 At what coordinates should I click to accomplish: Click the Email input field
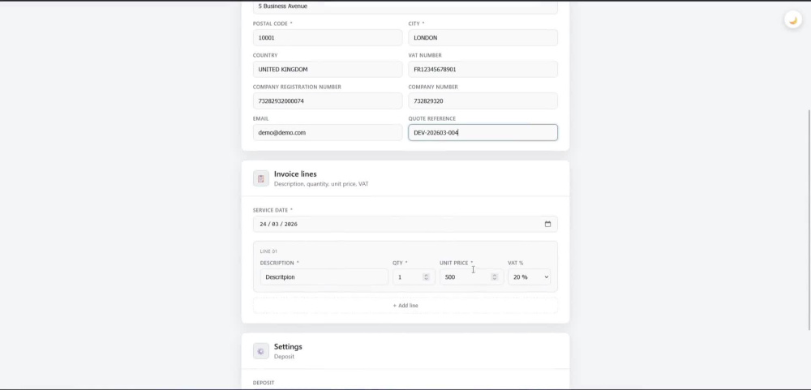coord(328,132)
